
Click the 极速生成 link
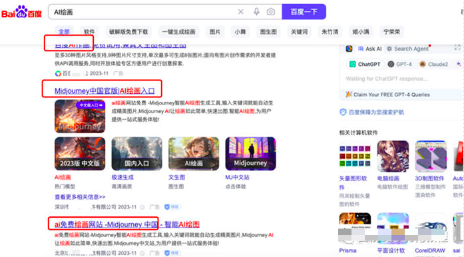pos(122,177)
